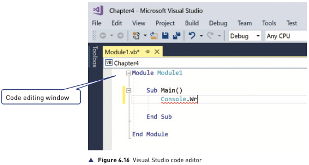
Task: Click the End Module line
Action: click(150, 134)
